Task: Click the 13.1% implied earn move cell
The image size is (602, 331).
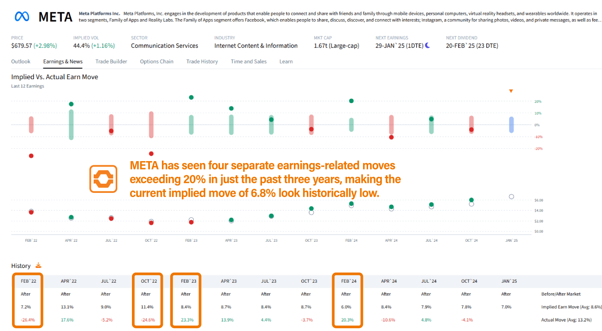Action: pyautogui.click(x=67, y=307)
